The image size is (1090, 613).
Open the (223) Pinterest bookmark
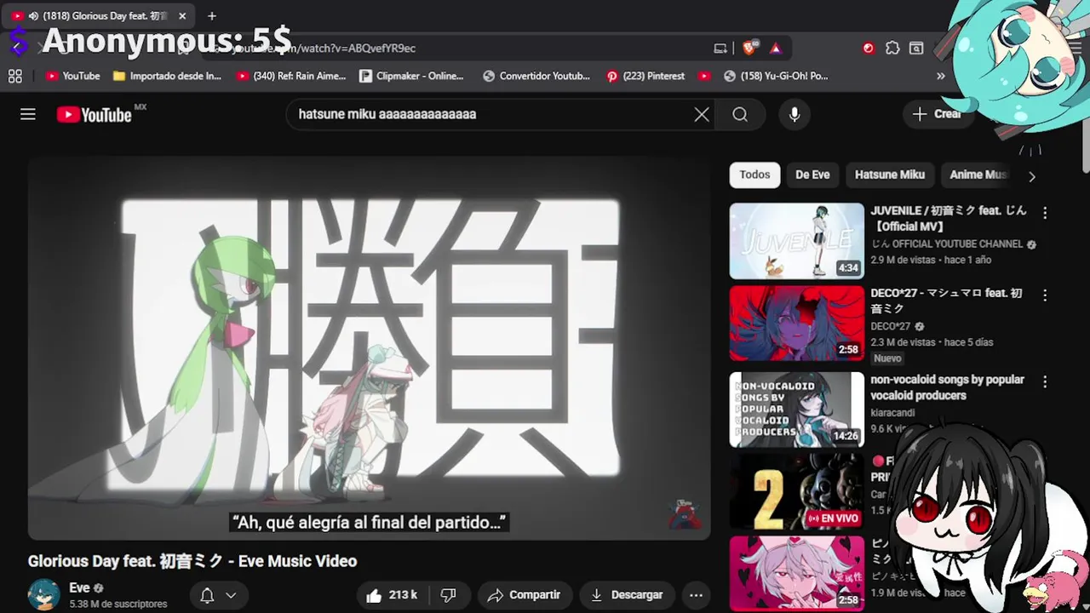[645, 76]
